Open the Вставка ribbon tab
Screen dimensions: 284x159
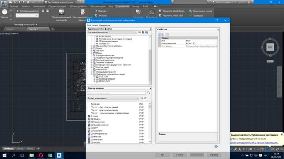25,6
